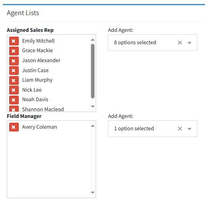The image size is (205, 200).
Task: Select the Grace Mackie name
Action: pyautogui.click(x=37, y=51)
